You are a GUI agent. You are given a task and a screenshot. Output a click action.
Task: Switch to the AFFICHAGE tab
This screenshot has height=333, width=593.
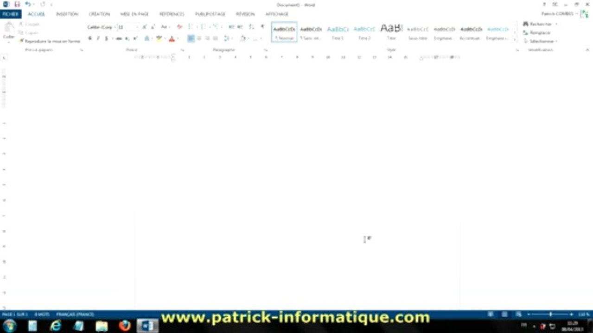pos(277,14)
